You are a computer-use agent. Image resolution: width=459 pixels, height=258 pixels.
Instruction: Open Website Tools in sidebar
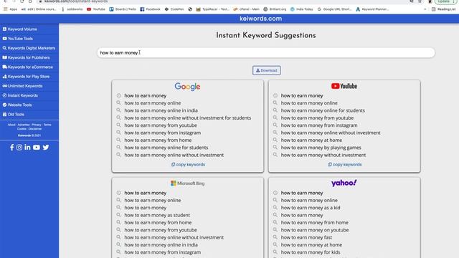pyautogui.click(x=17, y=105)
